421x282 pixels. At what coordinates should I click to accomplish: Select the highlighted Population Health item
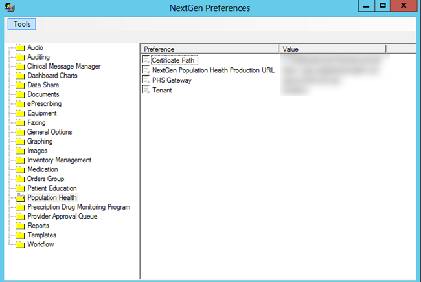pos(52,197)
